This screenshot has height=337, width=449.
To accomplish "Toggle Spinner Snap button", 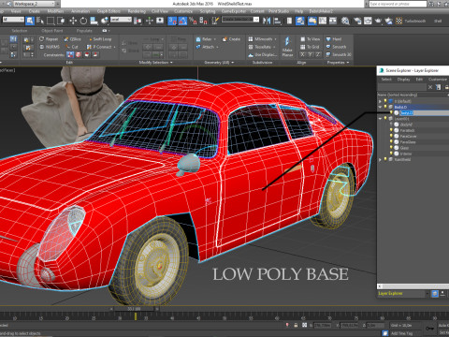I will tap(204, 21).
